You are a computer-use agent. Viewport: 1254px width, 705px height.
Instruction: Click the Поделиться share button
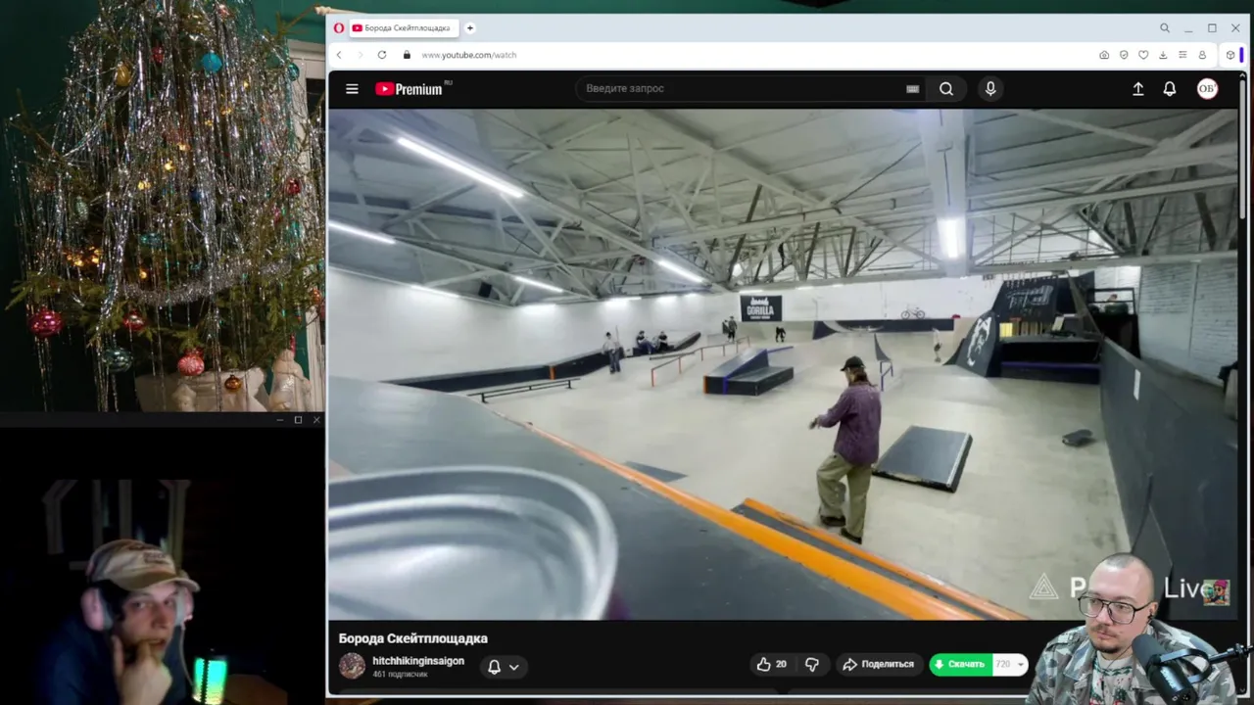click(879, 664)
